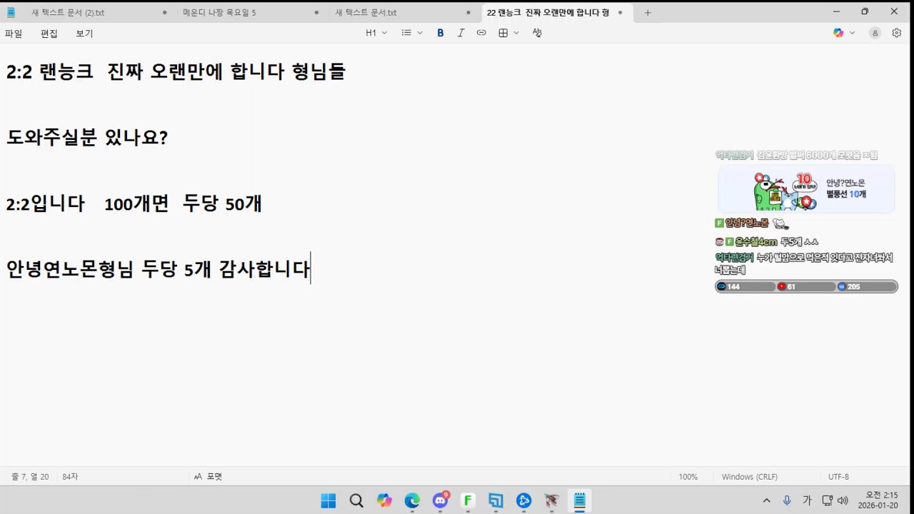Click the 205 counter in overlay
The height and width of the screenshot is (514, 914).
pos(867,286)
